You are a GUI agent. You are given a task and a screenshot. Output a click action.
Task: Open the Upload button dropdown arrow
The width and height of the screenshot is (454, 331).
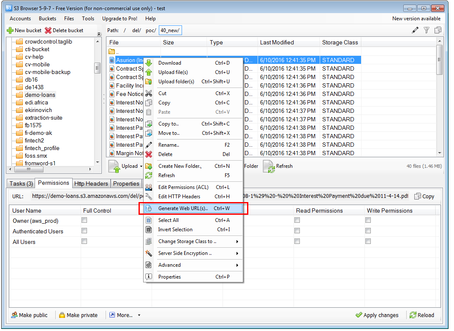click(141, 167)
